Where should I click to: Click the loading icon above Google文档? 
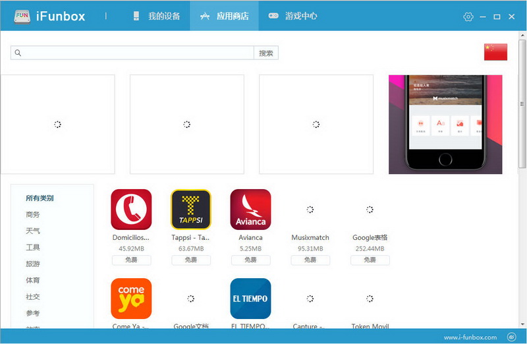coord(191,299)
